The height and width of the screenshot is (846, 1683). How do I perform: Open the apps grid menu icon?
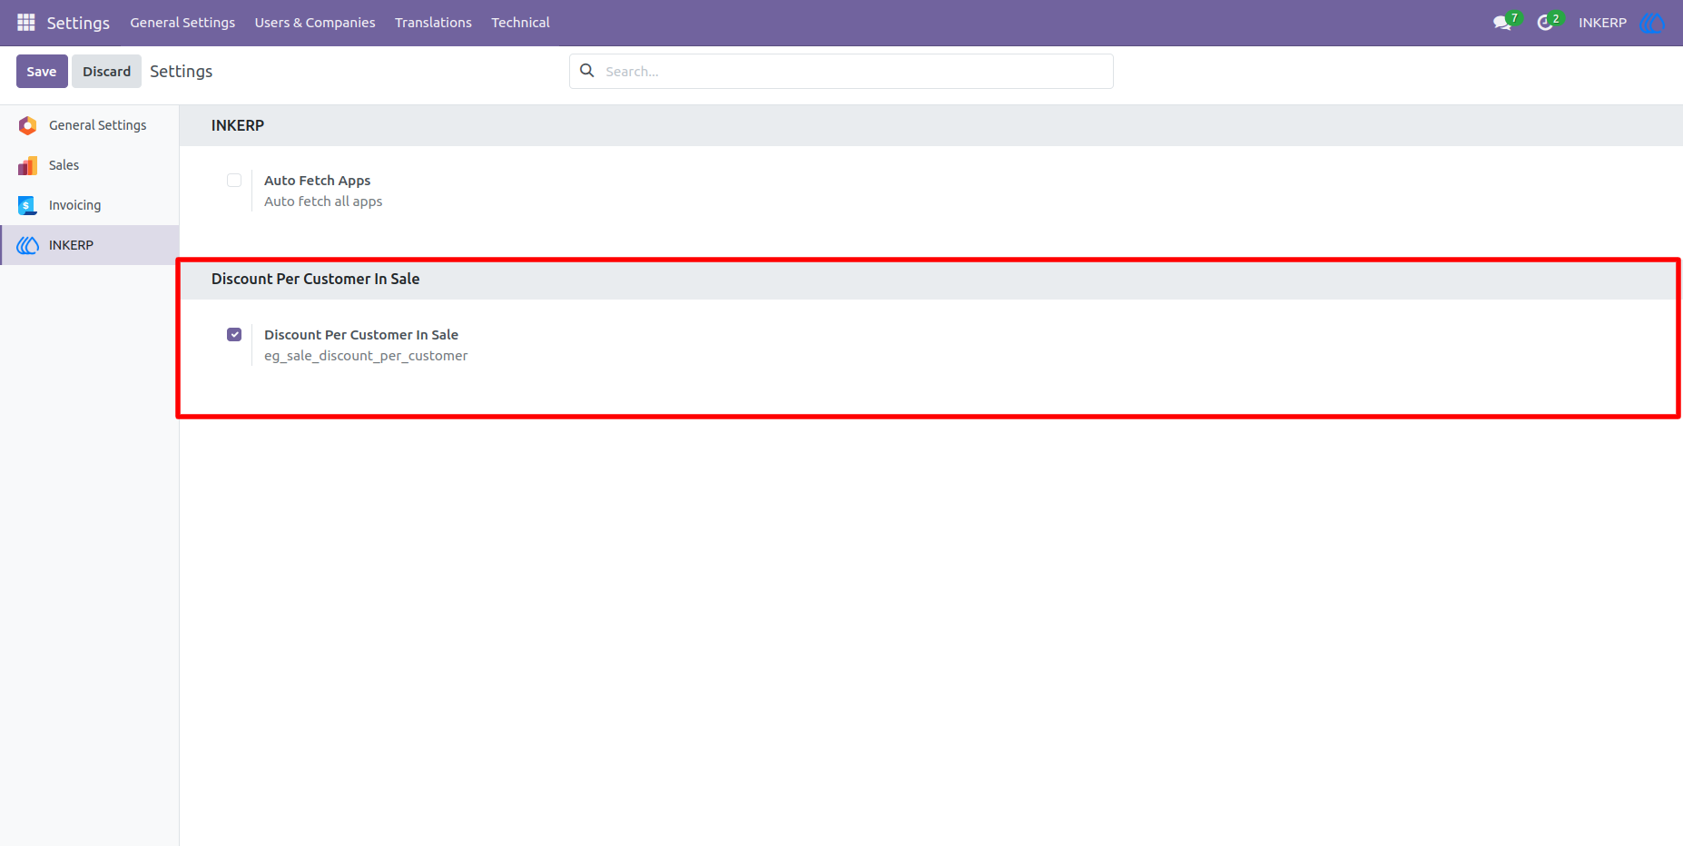(26, 22)
